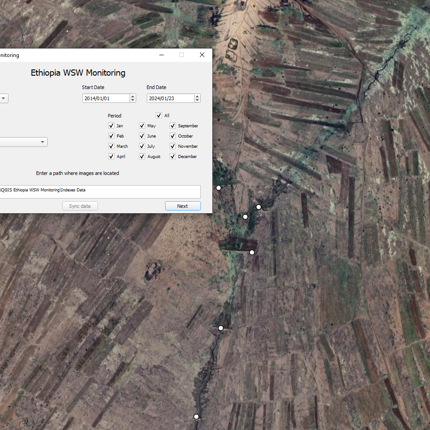
Task: Increase Start Date with up arrow
Action: (133, 96)
